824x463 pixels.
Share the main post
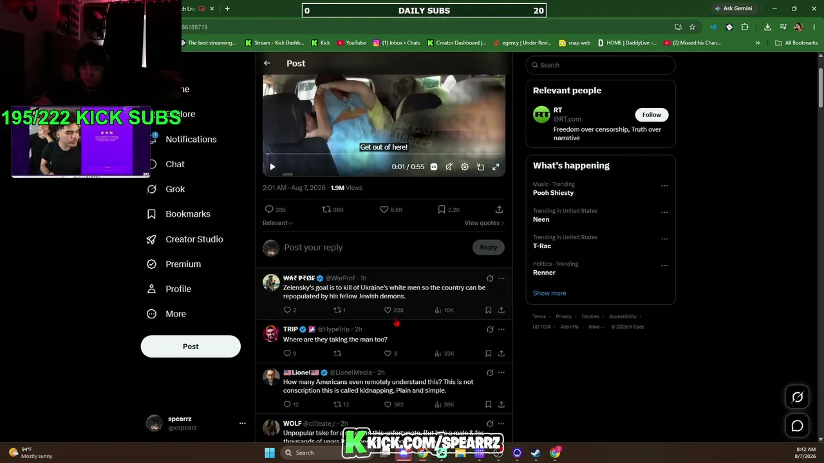499,210
